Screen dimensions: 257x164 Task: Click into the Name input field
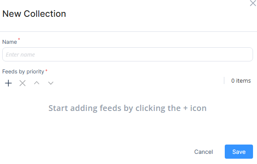click(128, 54)
